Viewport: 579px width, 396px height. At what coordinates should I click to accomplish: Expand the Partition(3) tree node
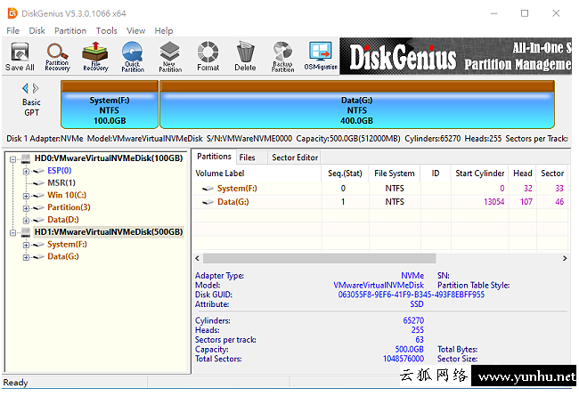click(x=26, y=208)
